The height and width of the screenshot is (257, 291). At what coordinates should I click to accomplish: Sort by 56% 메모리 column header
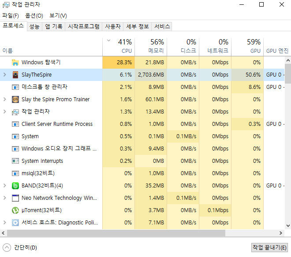point(151,47)
